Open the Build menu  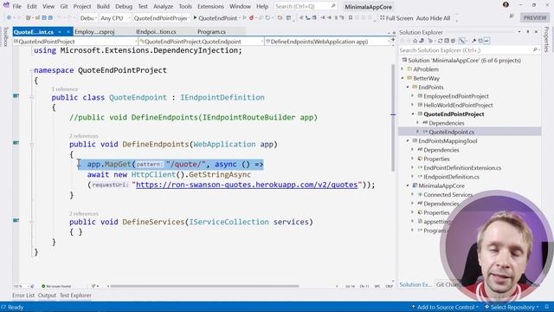[x=103, y=6]
